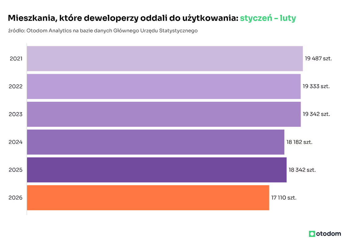The image size is (347, 240).
Task: Click the '19 487 szt.' value label
Action: pos(318,58)
